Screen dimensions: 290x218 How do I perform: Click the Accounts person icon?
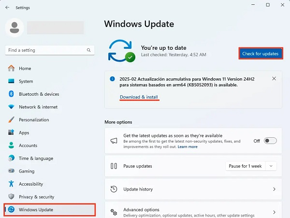click(11, 145)
